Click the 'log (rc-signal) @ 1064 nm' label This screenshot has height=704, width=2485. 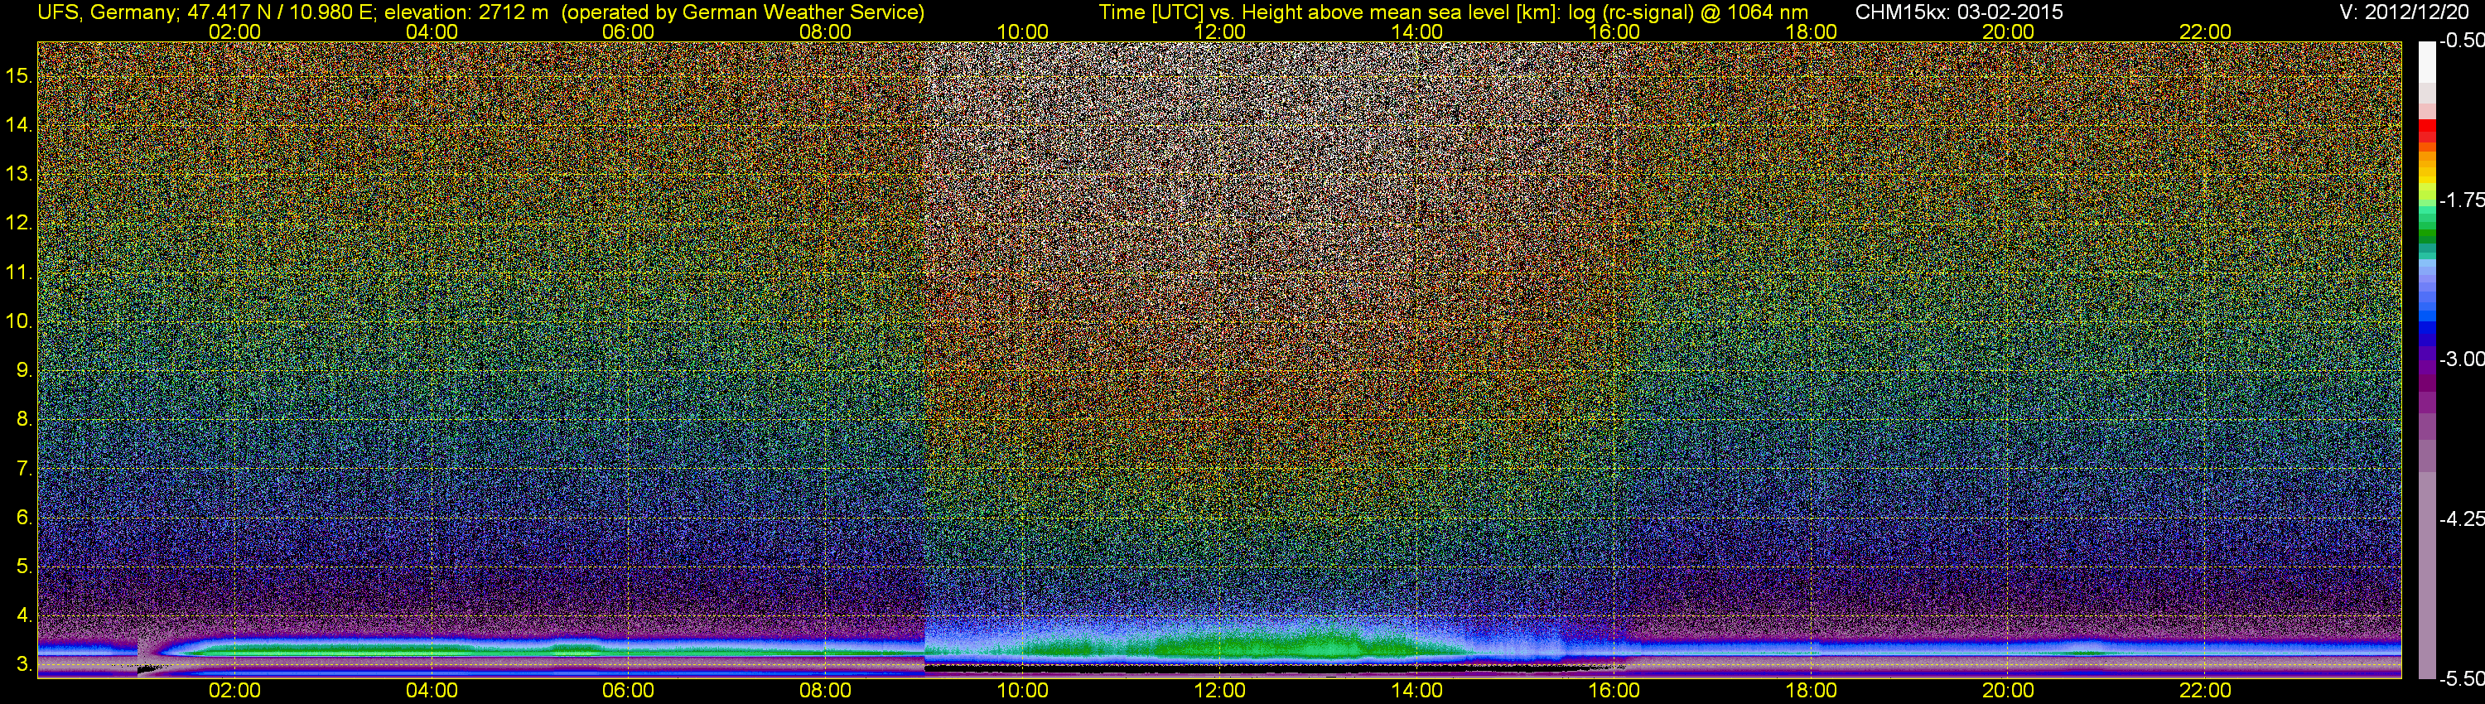1688,12
